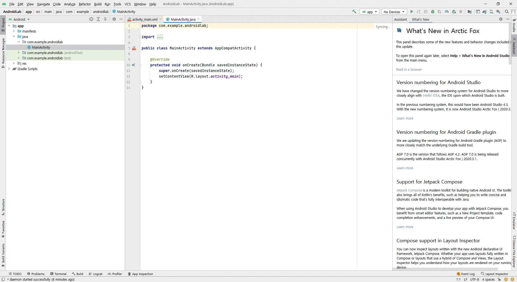Click the Jetpack Compose link
The width and height of the screenshot is (517, 282).
[x=409, y=190]
